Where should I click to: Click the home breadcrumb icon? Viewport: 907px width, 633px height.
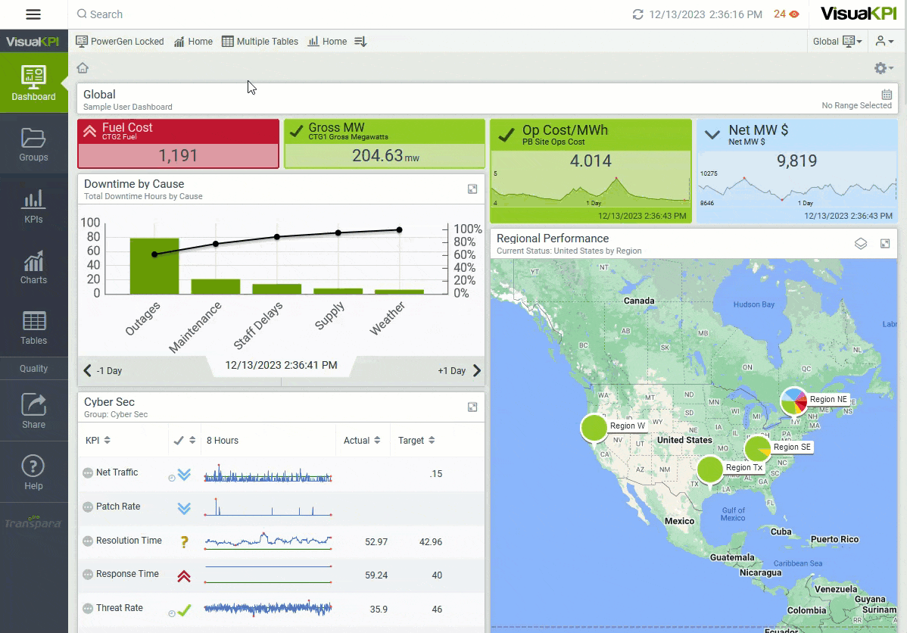pos(83,68)
